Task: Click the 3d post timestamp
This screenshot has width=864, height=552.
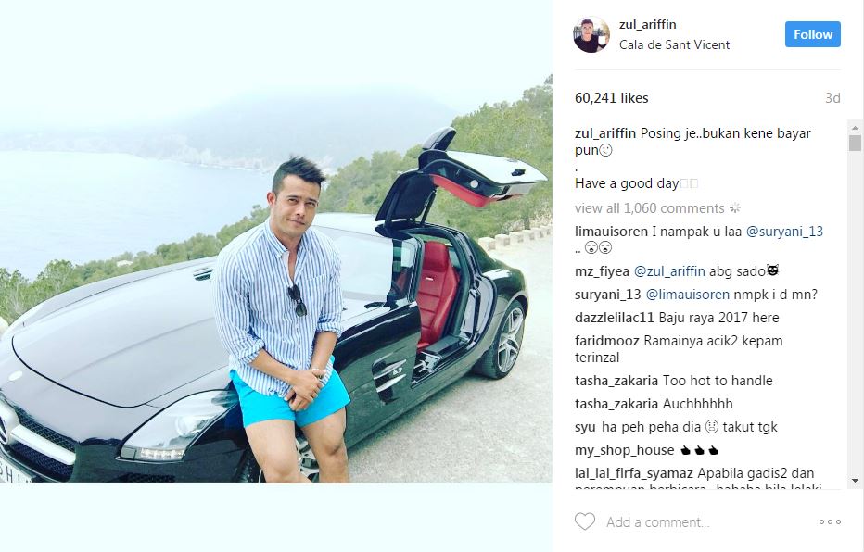Action: (x=832, y=98)
